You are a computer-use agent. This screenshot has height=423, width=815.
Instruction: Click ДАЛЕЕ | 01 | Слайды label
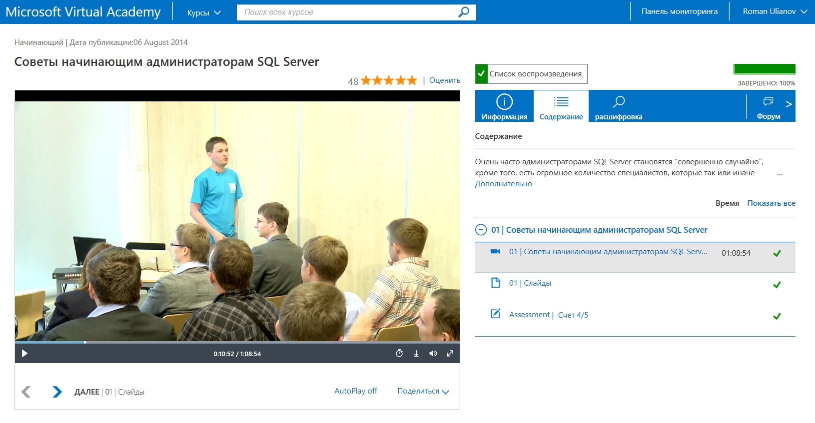[109, 392]
